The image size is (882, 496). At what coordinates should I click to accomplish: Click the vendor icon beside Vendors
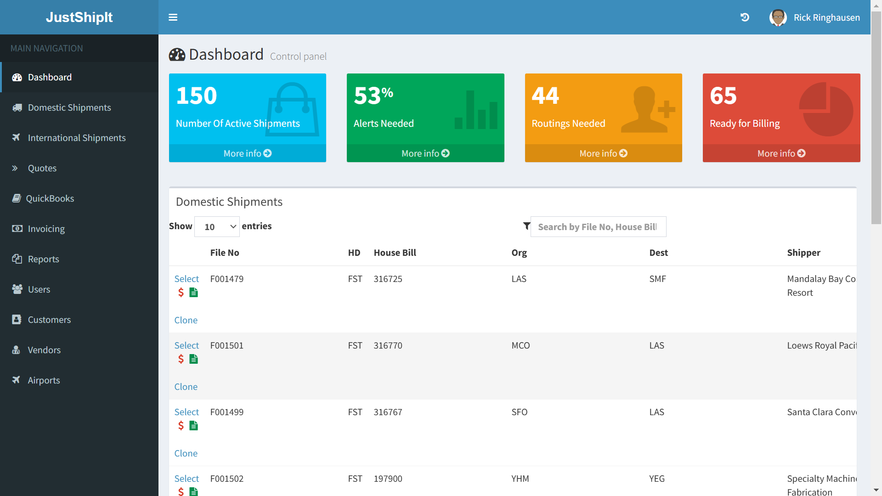click(16, 349)
